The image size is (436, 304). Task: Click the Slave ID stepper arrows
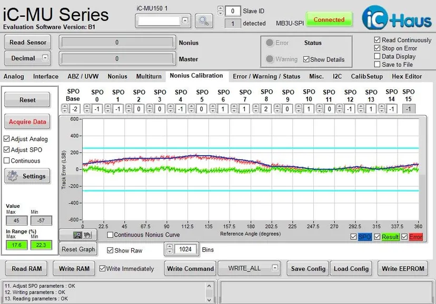(x=221, y=11)
